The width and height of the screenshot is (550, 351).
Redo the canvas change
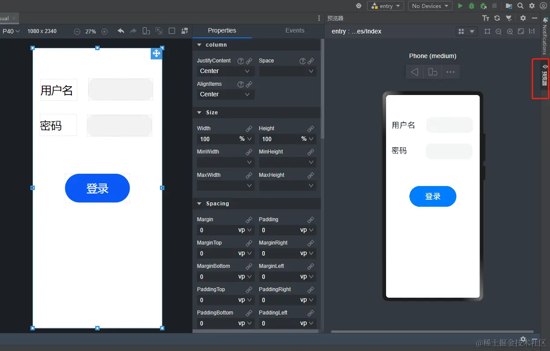tap(133, 31)
